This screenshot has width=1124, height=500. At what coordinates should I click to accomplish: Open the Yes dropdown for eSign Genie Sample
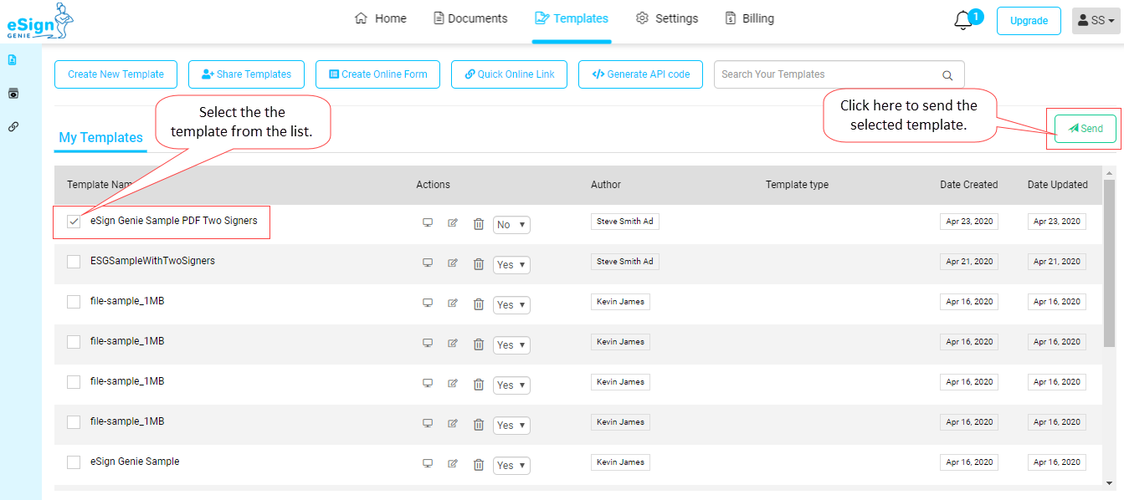pyautogui.click(x=511, y=465)
